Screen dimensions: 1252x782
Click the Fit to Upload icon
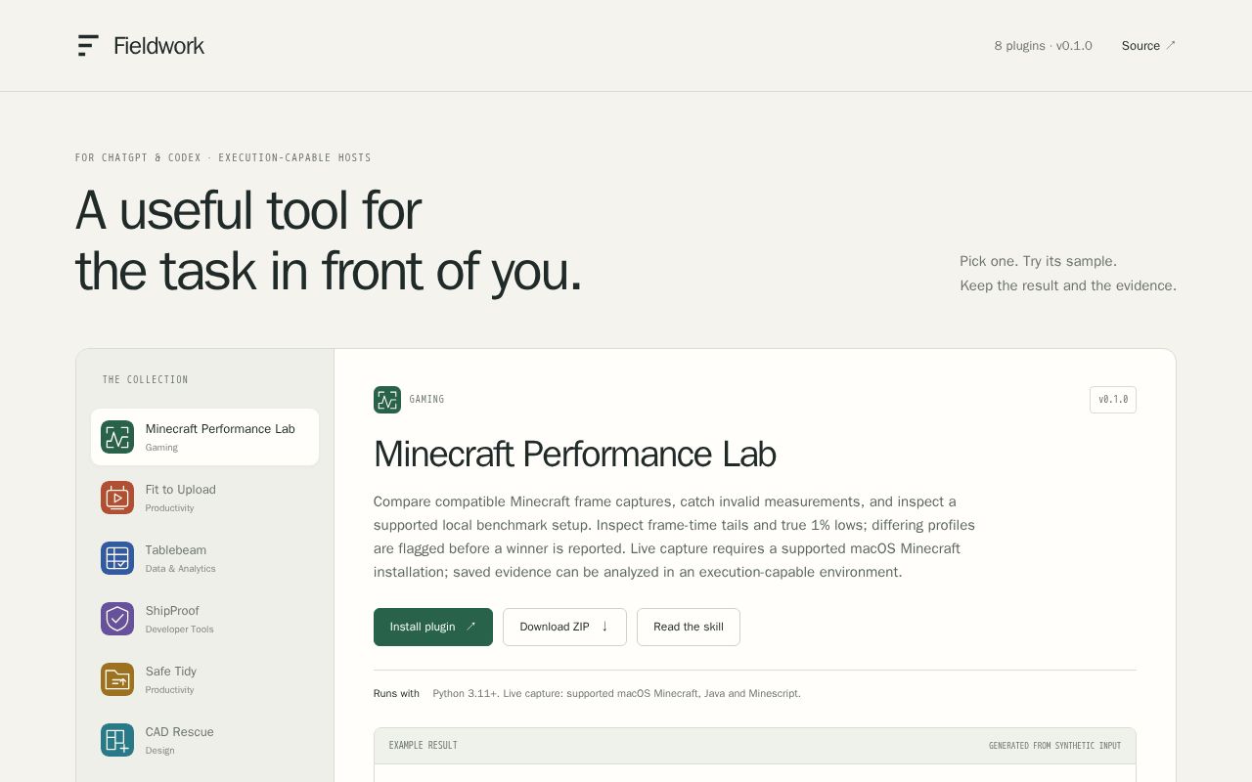[x=117, y=498]
